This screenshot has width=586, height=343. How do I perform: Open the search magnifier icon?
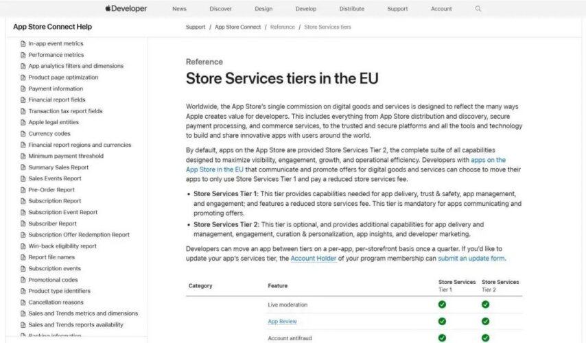478,9
